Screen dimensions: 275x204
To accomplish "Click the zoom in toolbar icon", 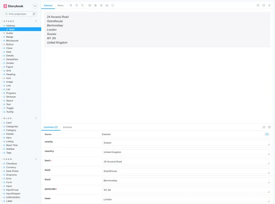I will 71,6.
